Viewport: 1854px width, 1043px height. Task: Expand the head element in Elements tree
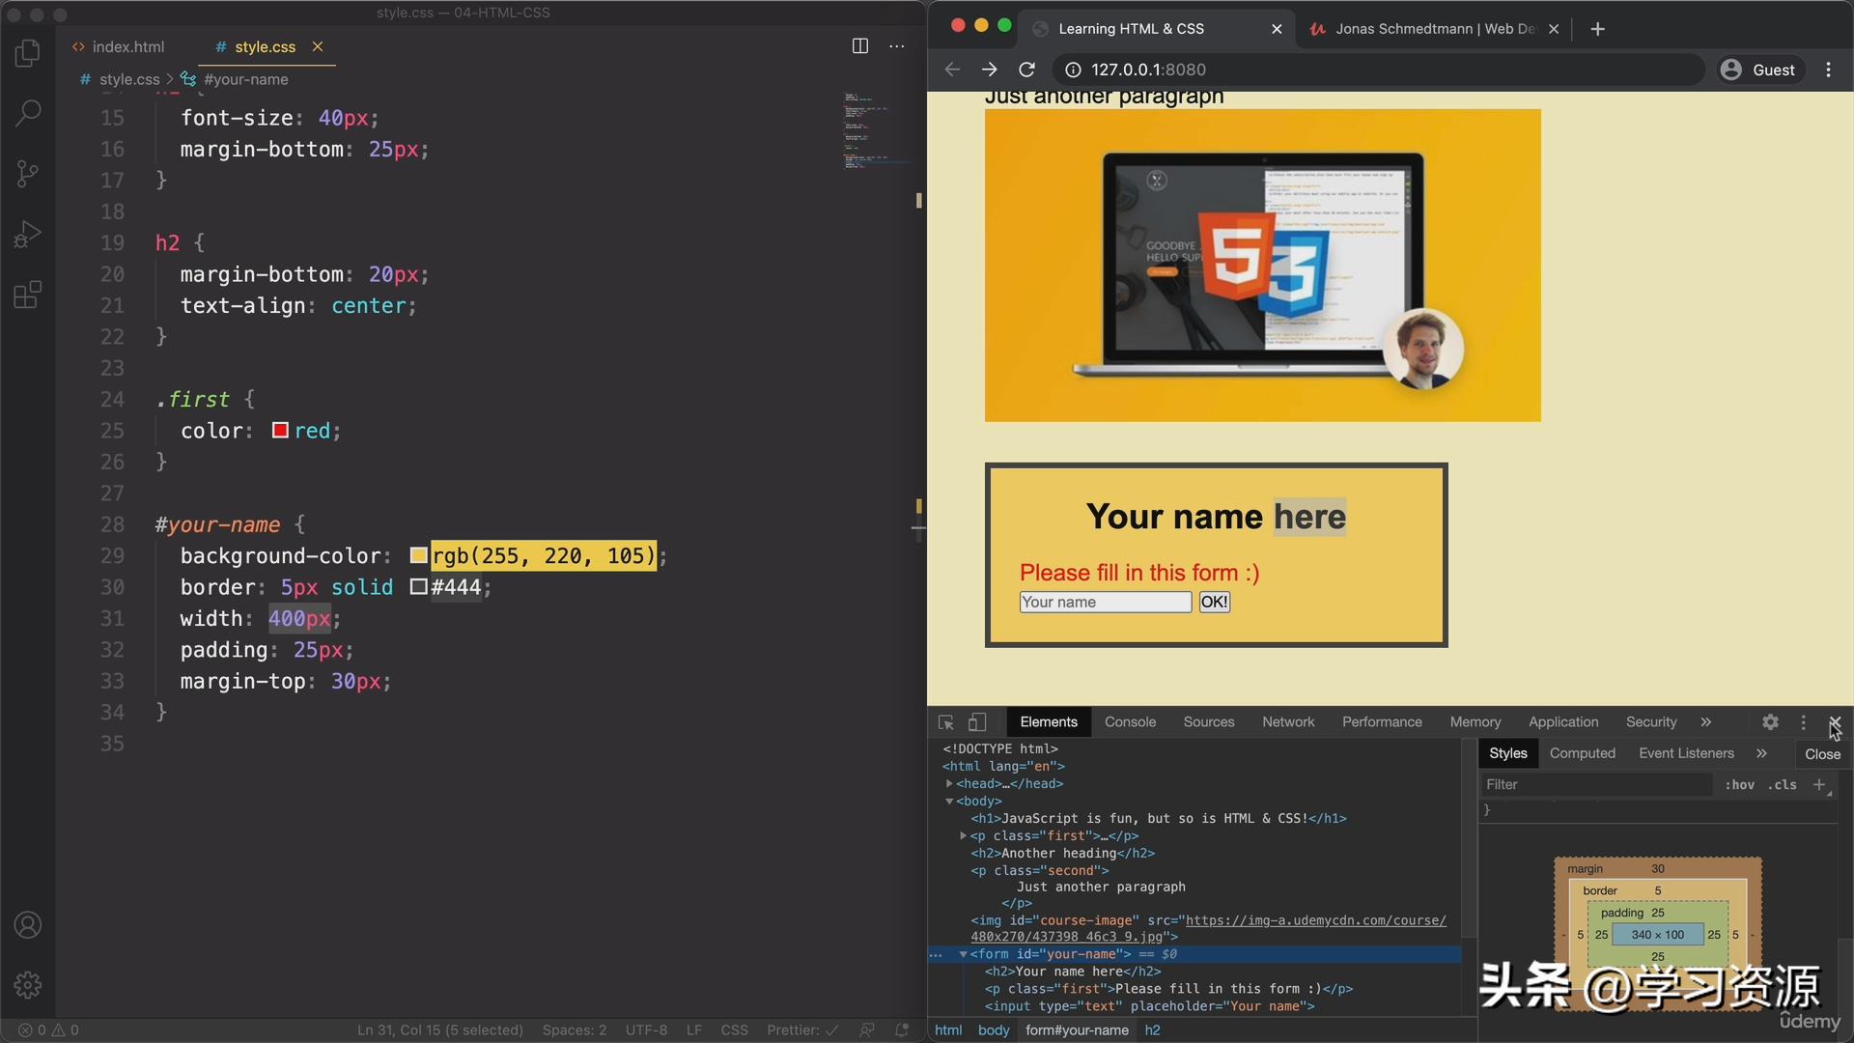click(x=948, y=783)
